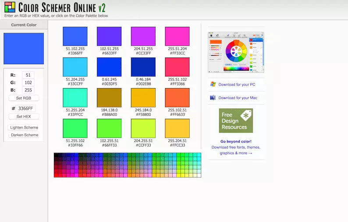Click the Color Schemer logo icon

click(10, 7)
